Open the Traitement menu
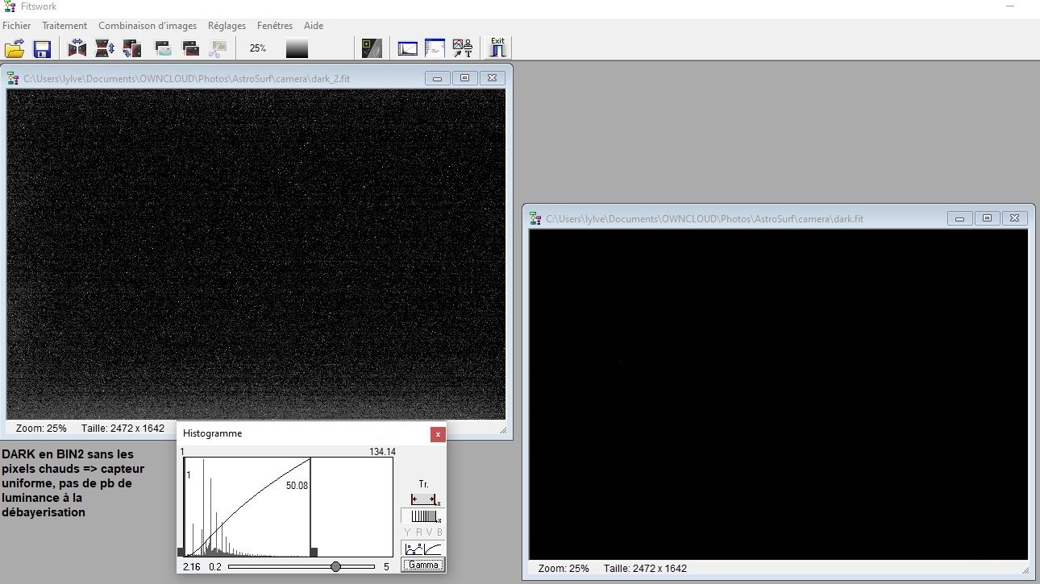 point(64,26)
